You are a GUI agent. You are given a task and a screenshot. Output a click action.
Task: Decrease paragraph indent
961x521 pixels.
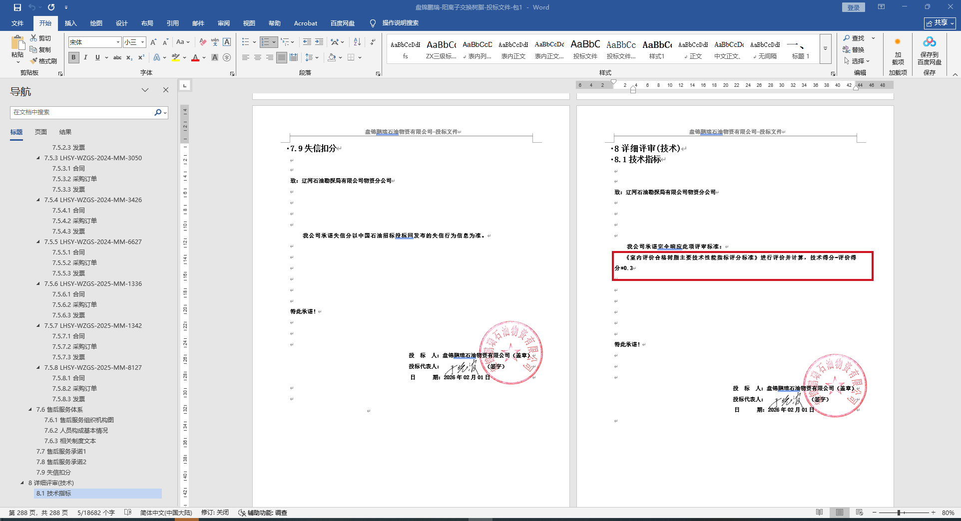click(307, 42)
